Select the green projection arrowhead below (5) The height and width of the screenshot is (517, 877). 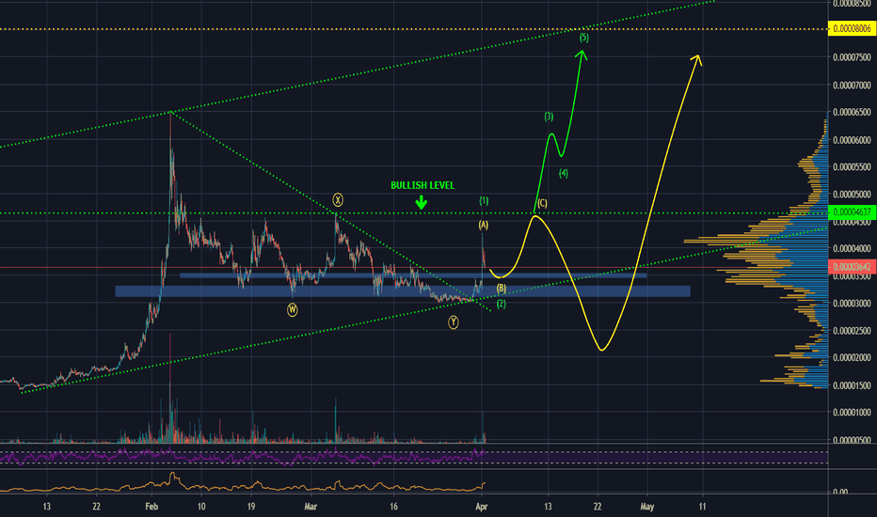[x=582, y=55]
